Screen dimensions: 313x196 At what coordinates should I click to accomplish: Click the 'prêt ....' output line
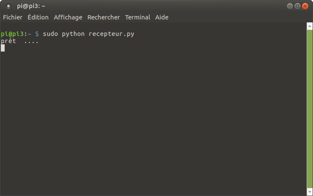tap(20, 41)
